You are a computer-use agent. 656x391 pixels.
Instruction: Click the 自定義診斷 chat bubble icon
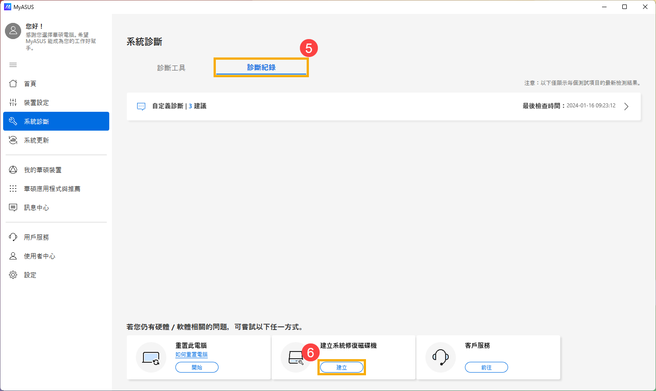point(141,106)
